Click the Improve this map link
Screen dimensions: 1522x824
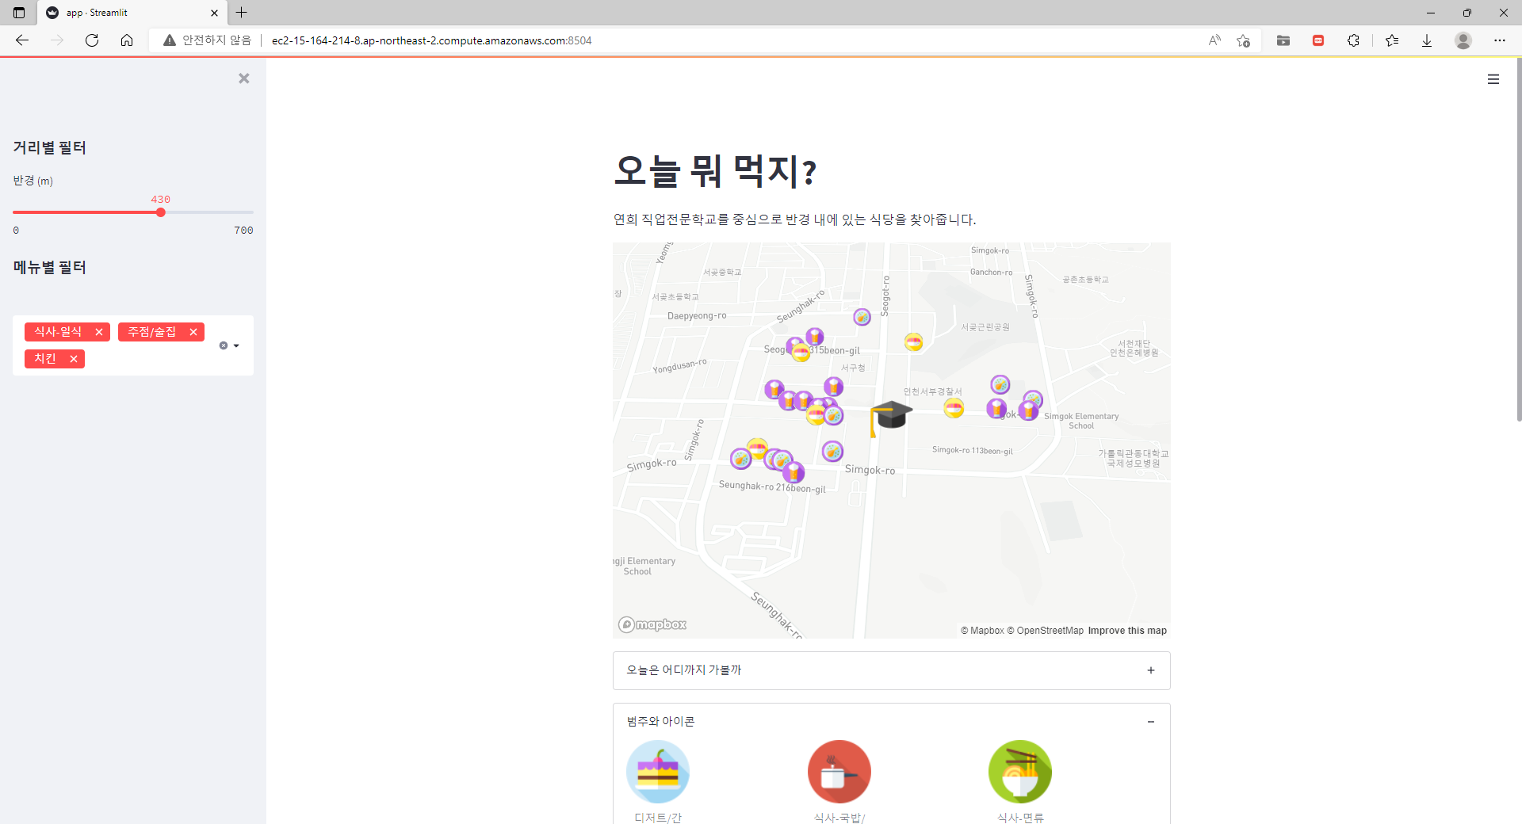pos(1126,630)
